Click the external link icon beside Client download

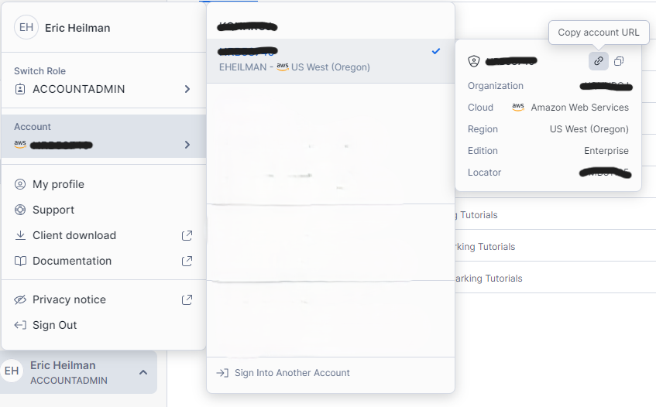click(187, 235)
